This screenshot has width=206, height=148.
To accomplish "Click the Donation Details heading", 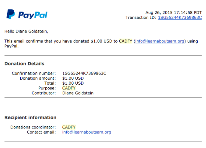I will click(x=24, y=64).
